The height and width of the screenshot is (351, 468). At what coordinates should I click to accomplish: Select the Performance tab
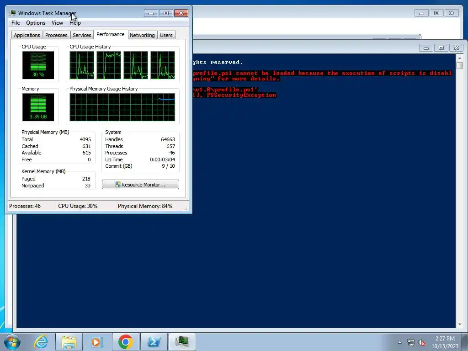point(111,34)
